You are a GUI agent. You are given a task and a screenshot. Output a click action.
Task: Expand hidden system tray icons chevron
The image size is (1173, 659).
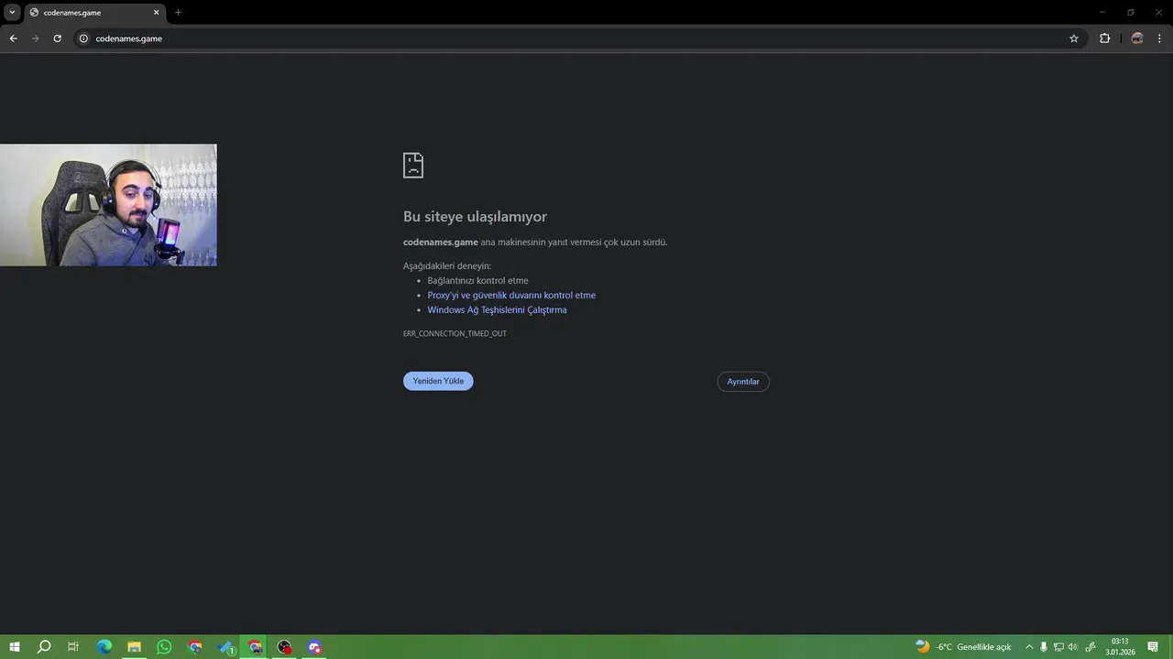[1029, 647]
